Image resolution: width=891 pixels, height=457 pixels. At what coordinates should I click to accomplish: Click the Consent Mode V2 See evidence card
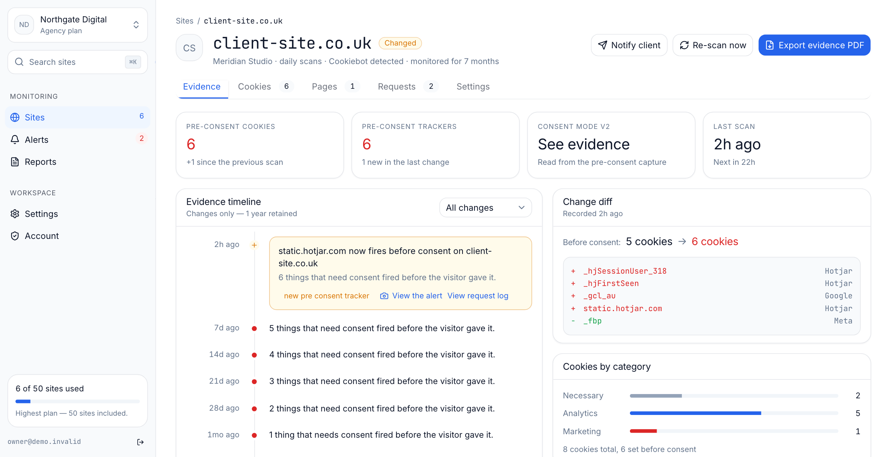tap(611, 145)
